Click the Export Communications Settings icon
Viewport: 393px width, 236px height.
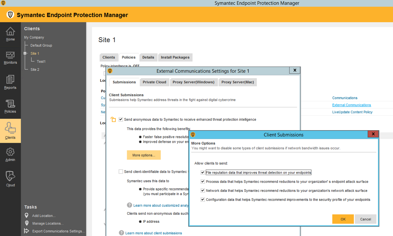[x=27, y=231]
